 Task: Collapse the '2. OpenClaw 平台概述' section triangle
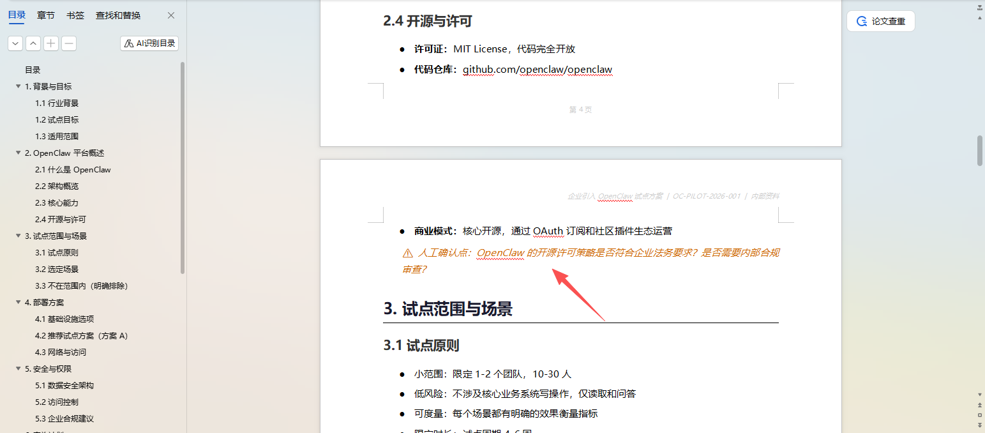[19, 153]
